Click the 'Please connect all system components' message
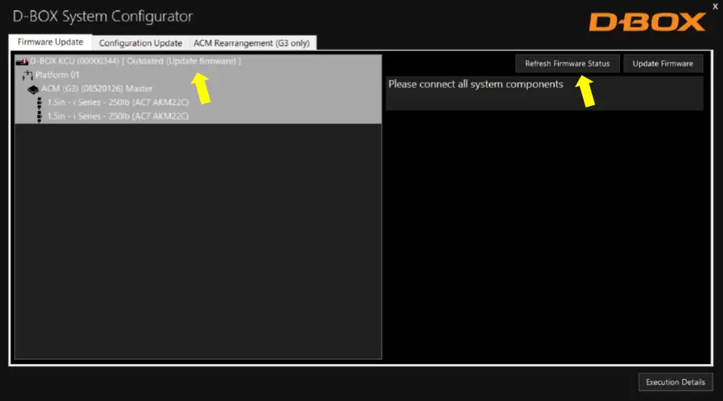Screen dimensions: 723x401 [x=475, y=84]
